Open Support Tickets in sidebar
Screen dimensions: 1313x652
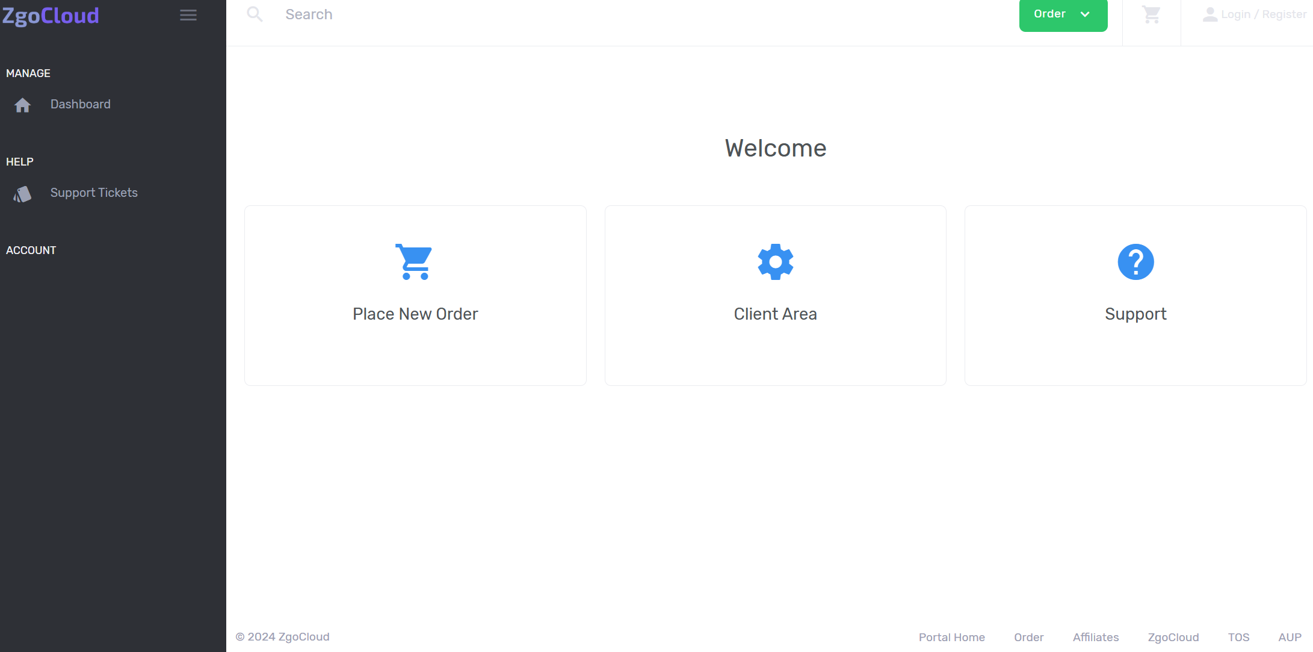point(94,193)
